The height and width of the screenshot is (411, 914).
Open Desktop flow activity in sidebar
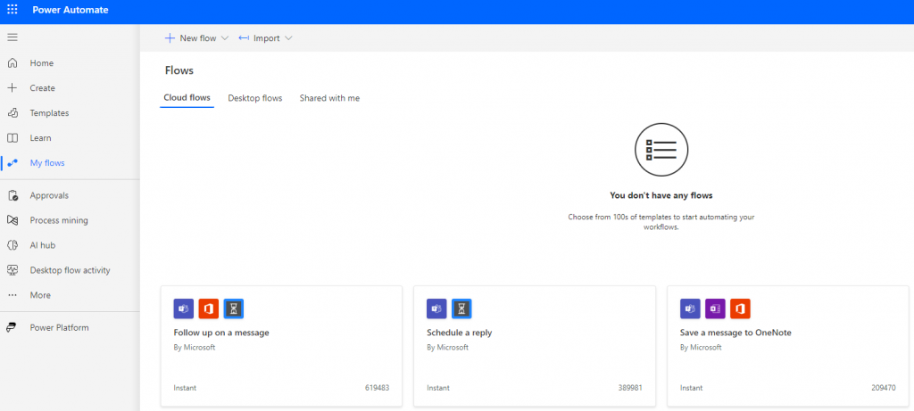70,270
